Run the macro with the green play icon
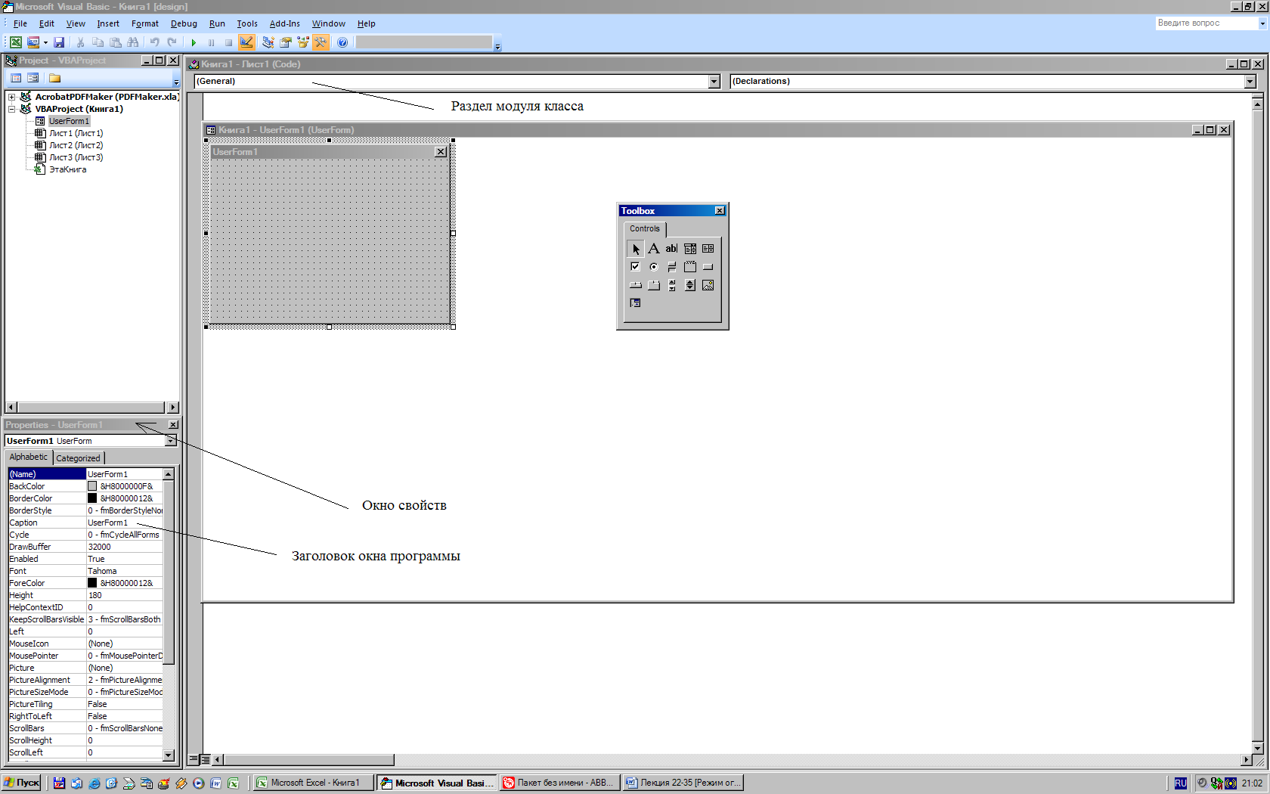Viewport: 1270px width, 794px height. click(194, 42)
